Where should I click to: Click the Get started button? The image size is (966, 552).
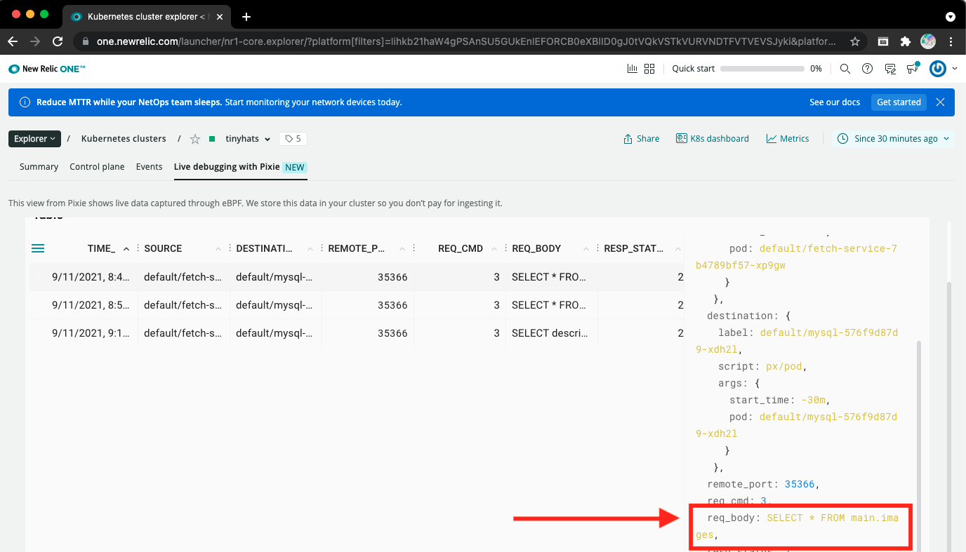click(899, 102)
